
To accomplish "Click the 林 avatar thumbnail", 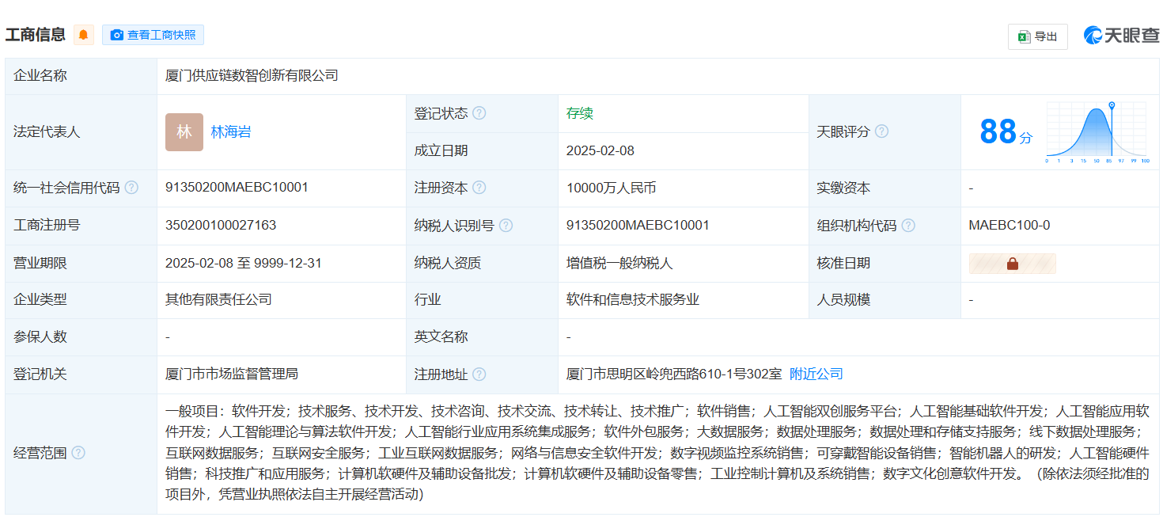I will (184, 132).
